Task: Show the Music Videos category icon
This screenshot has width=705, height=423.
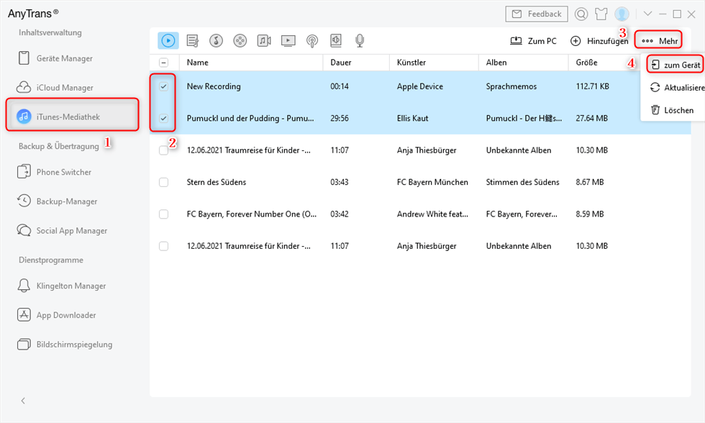Action: [264, 41]
